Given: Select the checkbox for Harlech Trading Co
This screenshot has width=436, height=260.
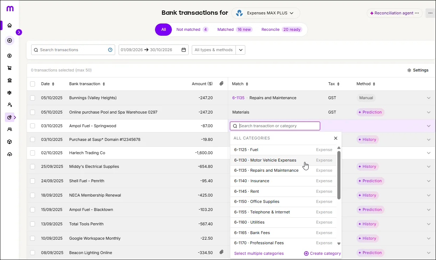Looking at the screenshot, I should [33, 153].
